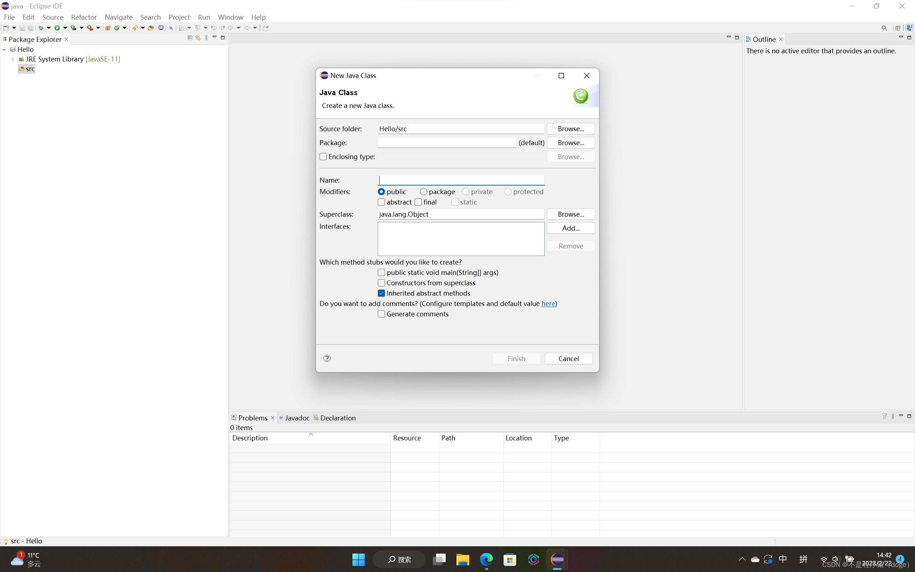
Task: Click the New Java Package toolbar icon
Action: [108, 28]
